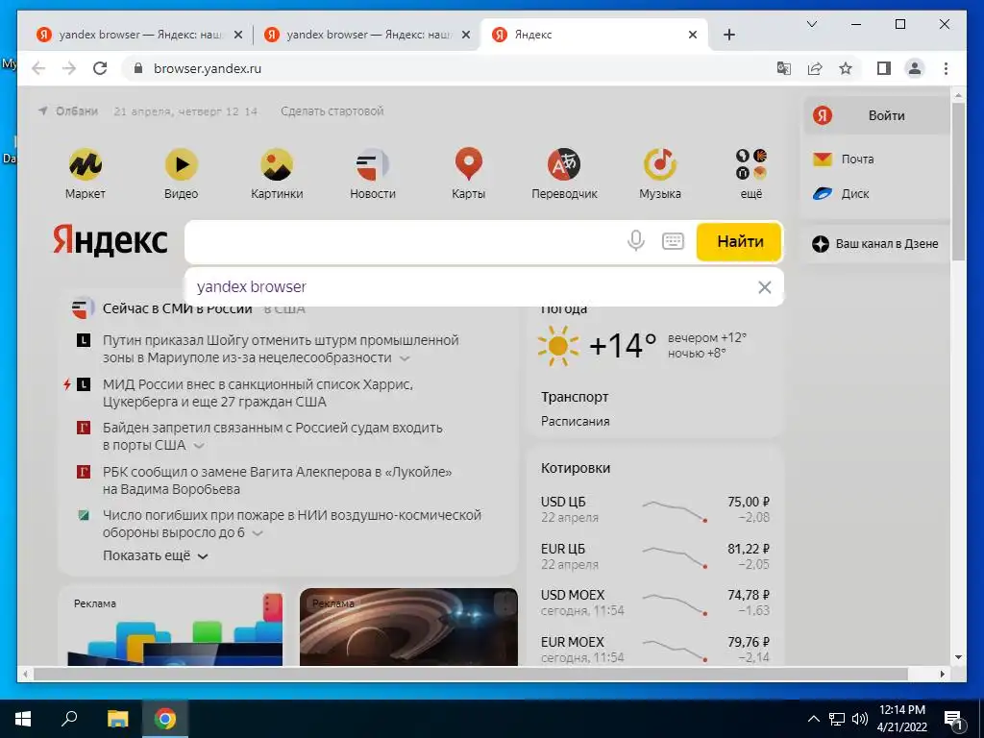Expand the Байден порты США story chevron
The width and height of the screenshot is (984, 738).
199,446
